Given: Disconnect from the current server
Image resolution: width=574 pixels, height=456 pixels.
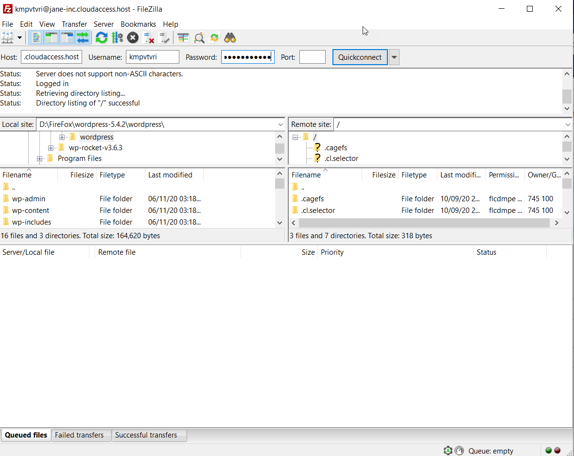Looking at the screenshot, I should tap(148, 38).
